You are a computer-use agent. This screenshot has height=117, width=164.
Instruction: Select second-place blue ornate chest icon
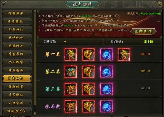click(x=71, y=72)
